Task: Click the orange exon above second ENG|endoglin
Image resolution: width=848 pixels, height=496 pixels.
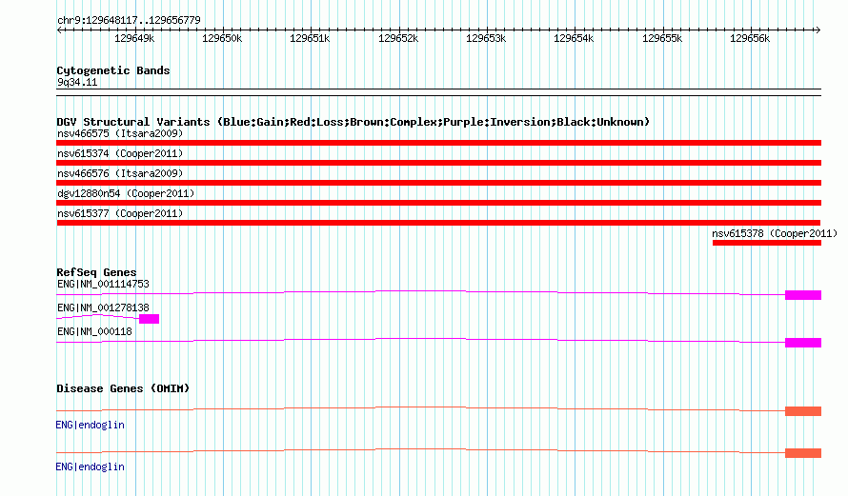Action: point(803,453)
